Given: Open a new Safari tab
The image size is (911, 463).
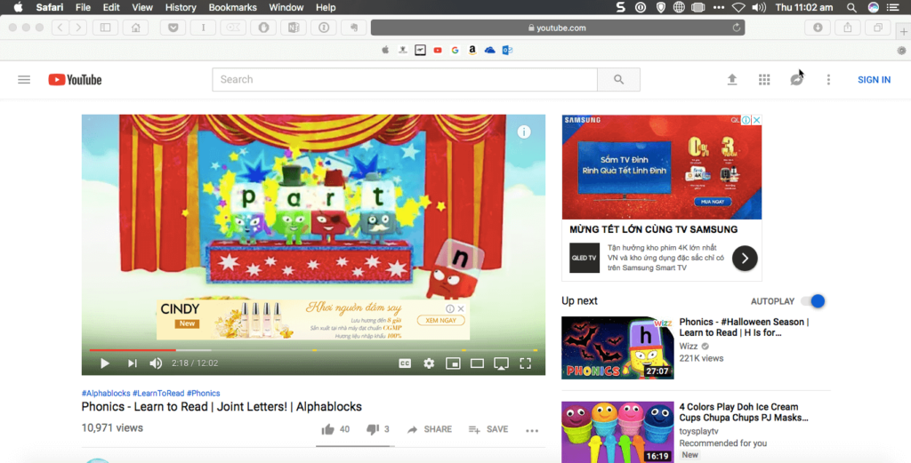Looking at the screenshot, I should [x=904, y=31].
